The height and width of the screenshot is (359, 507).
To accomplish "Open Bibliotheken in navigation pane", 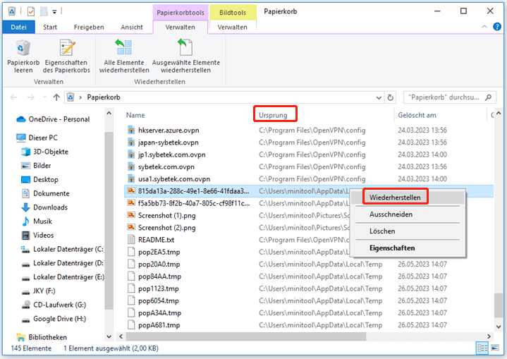I will click(42, 337).
